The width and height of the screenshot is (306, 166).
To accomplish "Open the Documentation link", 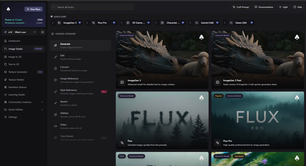I will click(264, 7).
